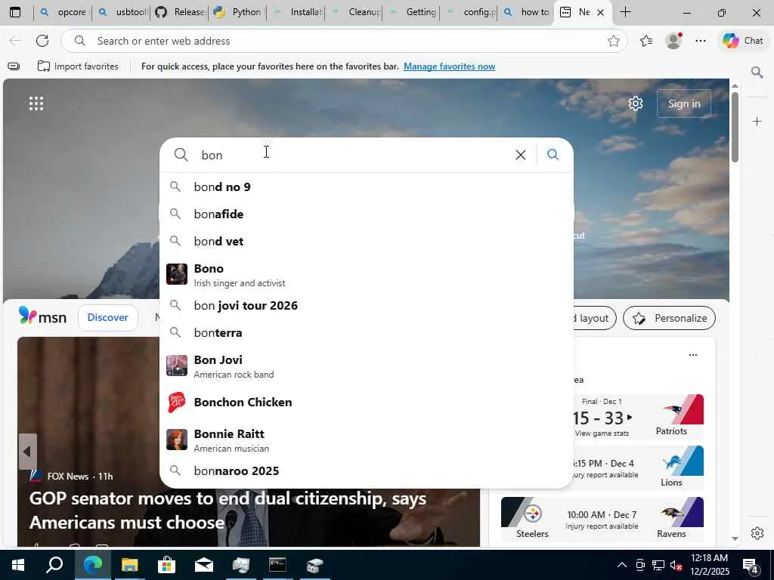Screen dimensions: 774x580
Task: Open the browser profile avatar
Action: (x=673, y=41)
